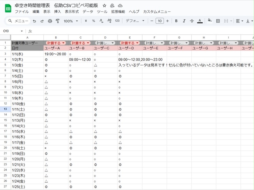Check the cloud save status icon
Viewport: 254px width, 190px height.
(120, 6)
